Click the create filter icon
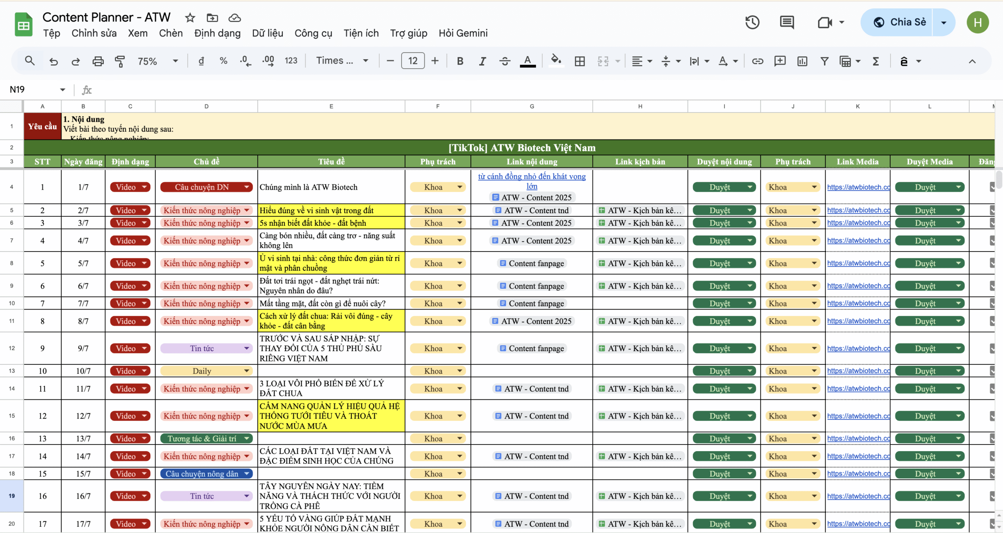The width and height of the screenshot is (1003, 533). pos(824,61)
